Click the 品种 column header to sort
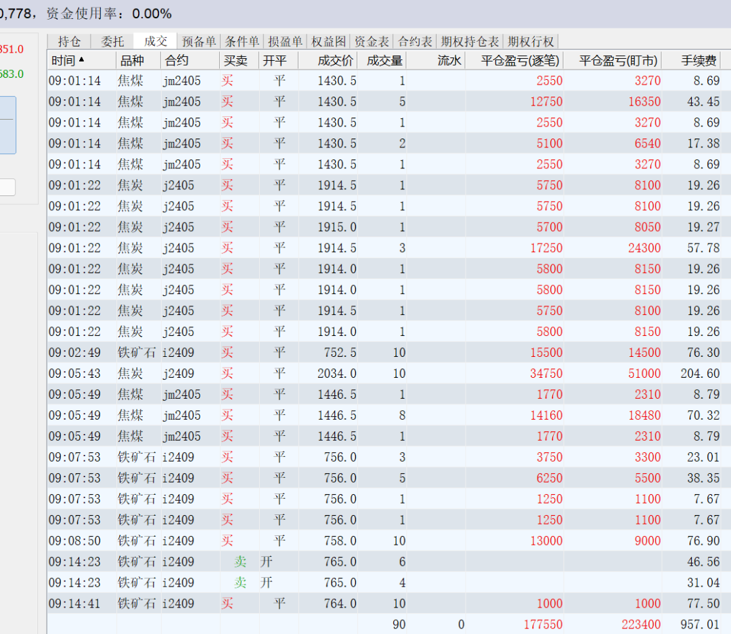Image resolution: width=731 pixels, height=634 pixels. point(130,59)
